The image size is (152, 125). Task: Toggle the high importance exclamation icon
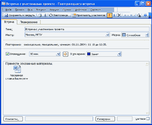point(109,15)
